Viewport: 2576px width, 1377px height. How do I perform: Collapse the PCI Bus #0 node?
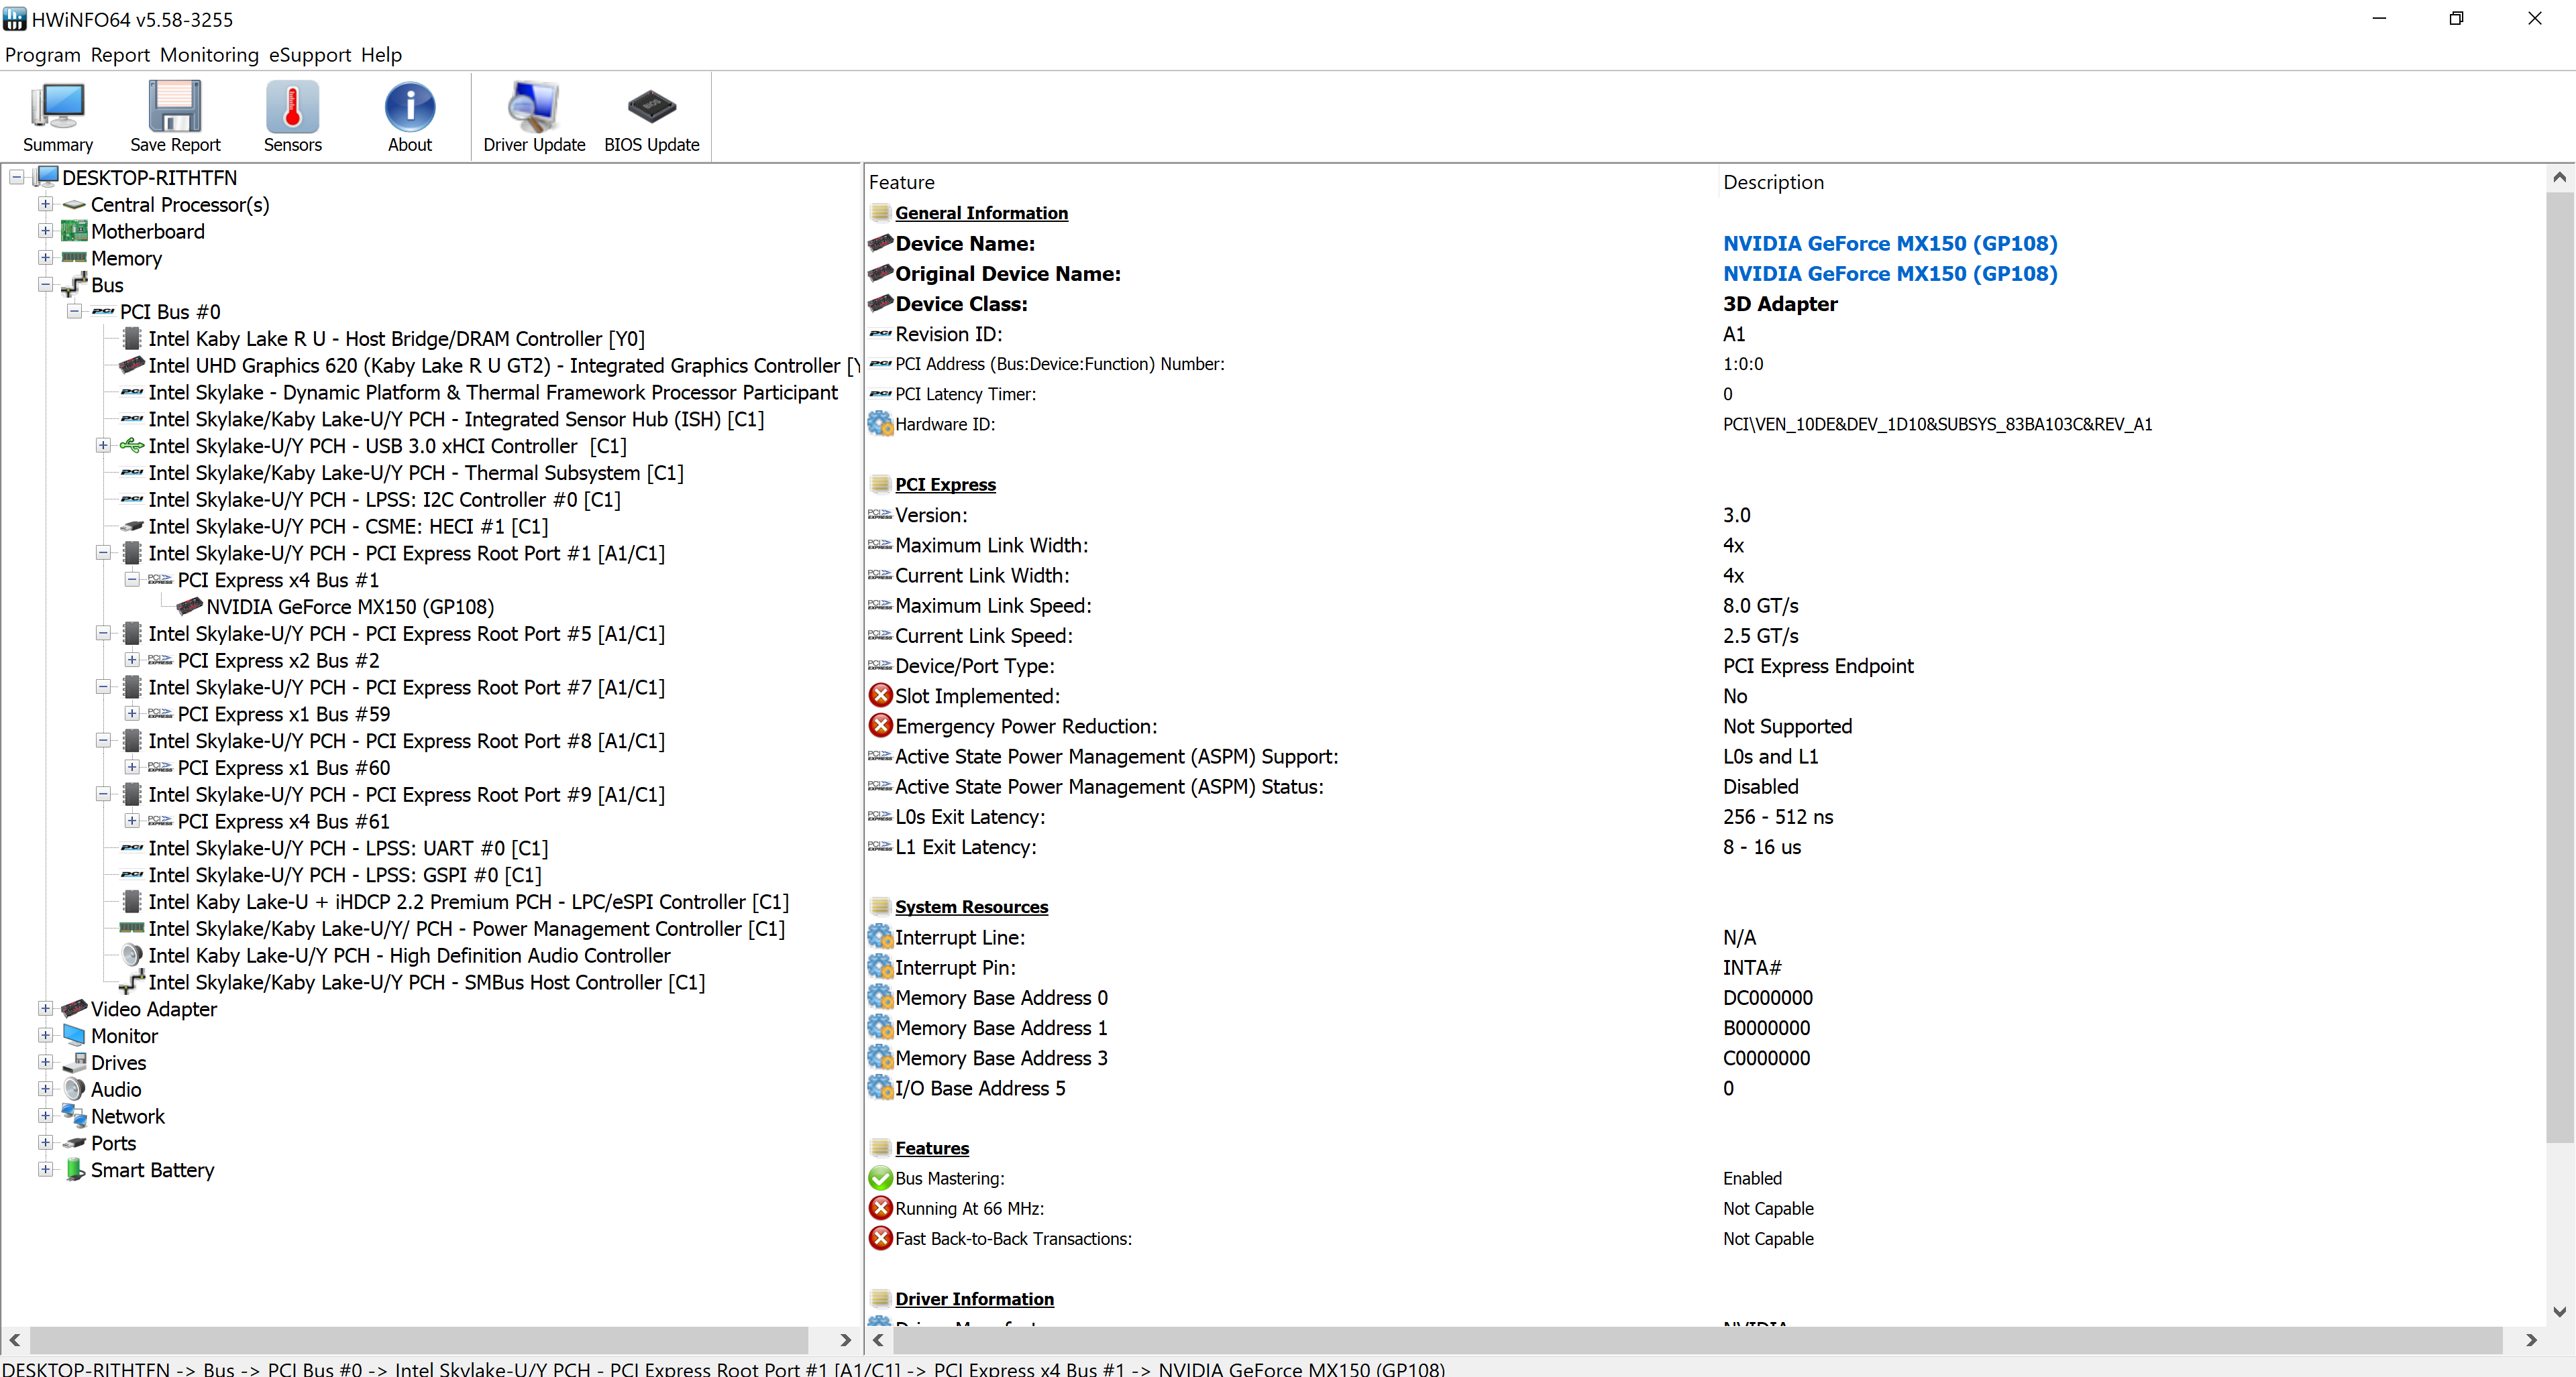point(74,312)
